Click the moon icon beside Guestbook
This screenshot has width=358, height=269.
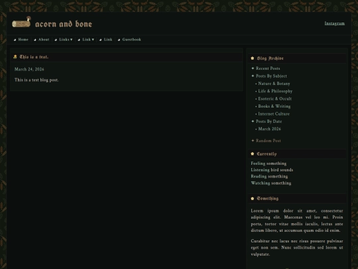click(119, 40)
